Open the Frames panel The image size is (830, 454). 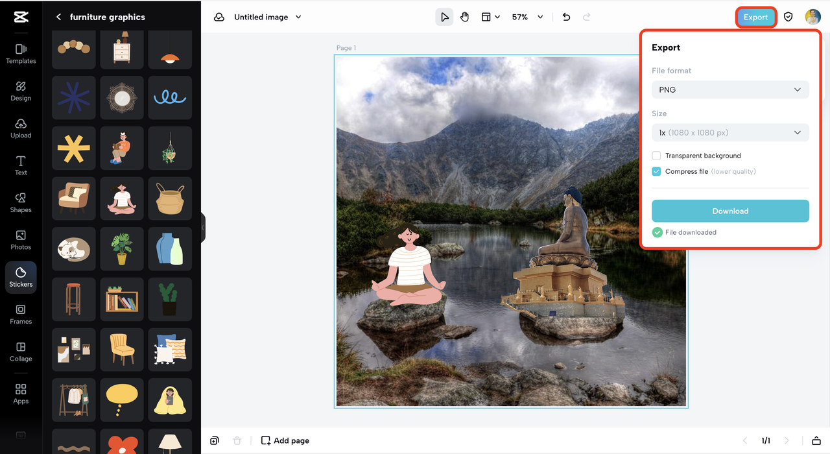point(21,315)
